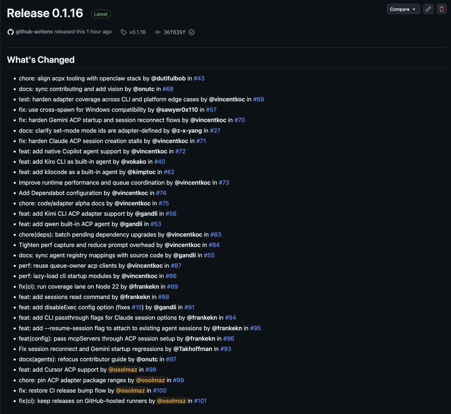Open pull request #94
The height and width of the screenshot is (414, 451).
click(x=231, y=318)
